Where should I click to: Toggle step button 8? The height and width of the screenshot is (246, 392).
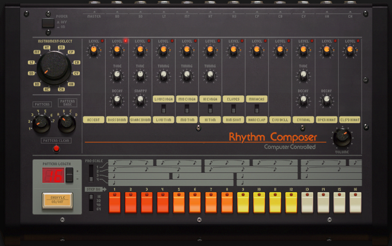(x=227, y=202)
